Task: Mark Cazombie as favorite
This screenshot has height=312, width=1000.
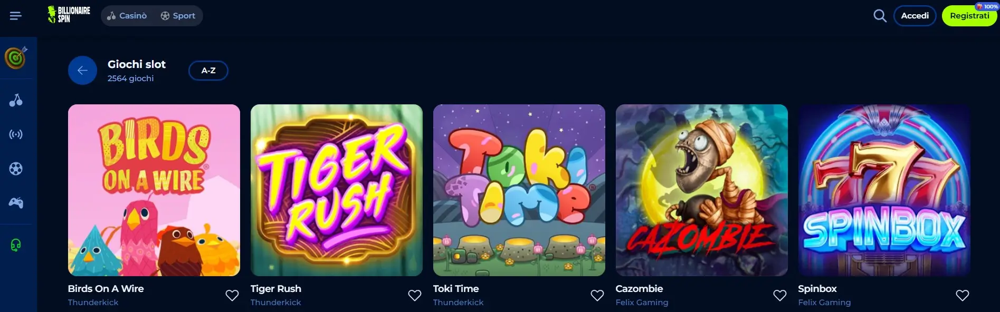Action: 780,295
